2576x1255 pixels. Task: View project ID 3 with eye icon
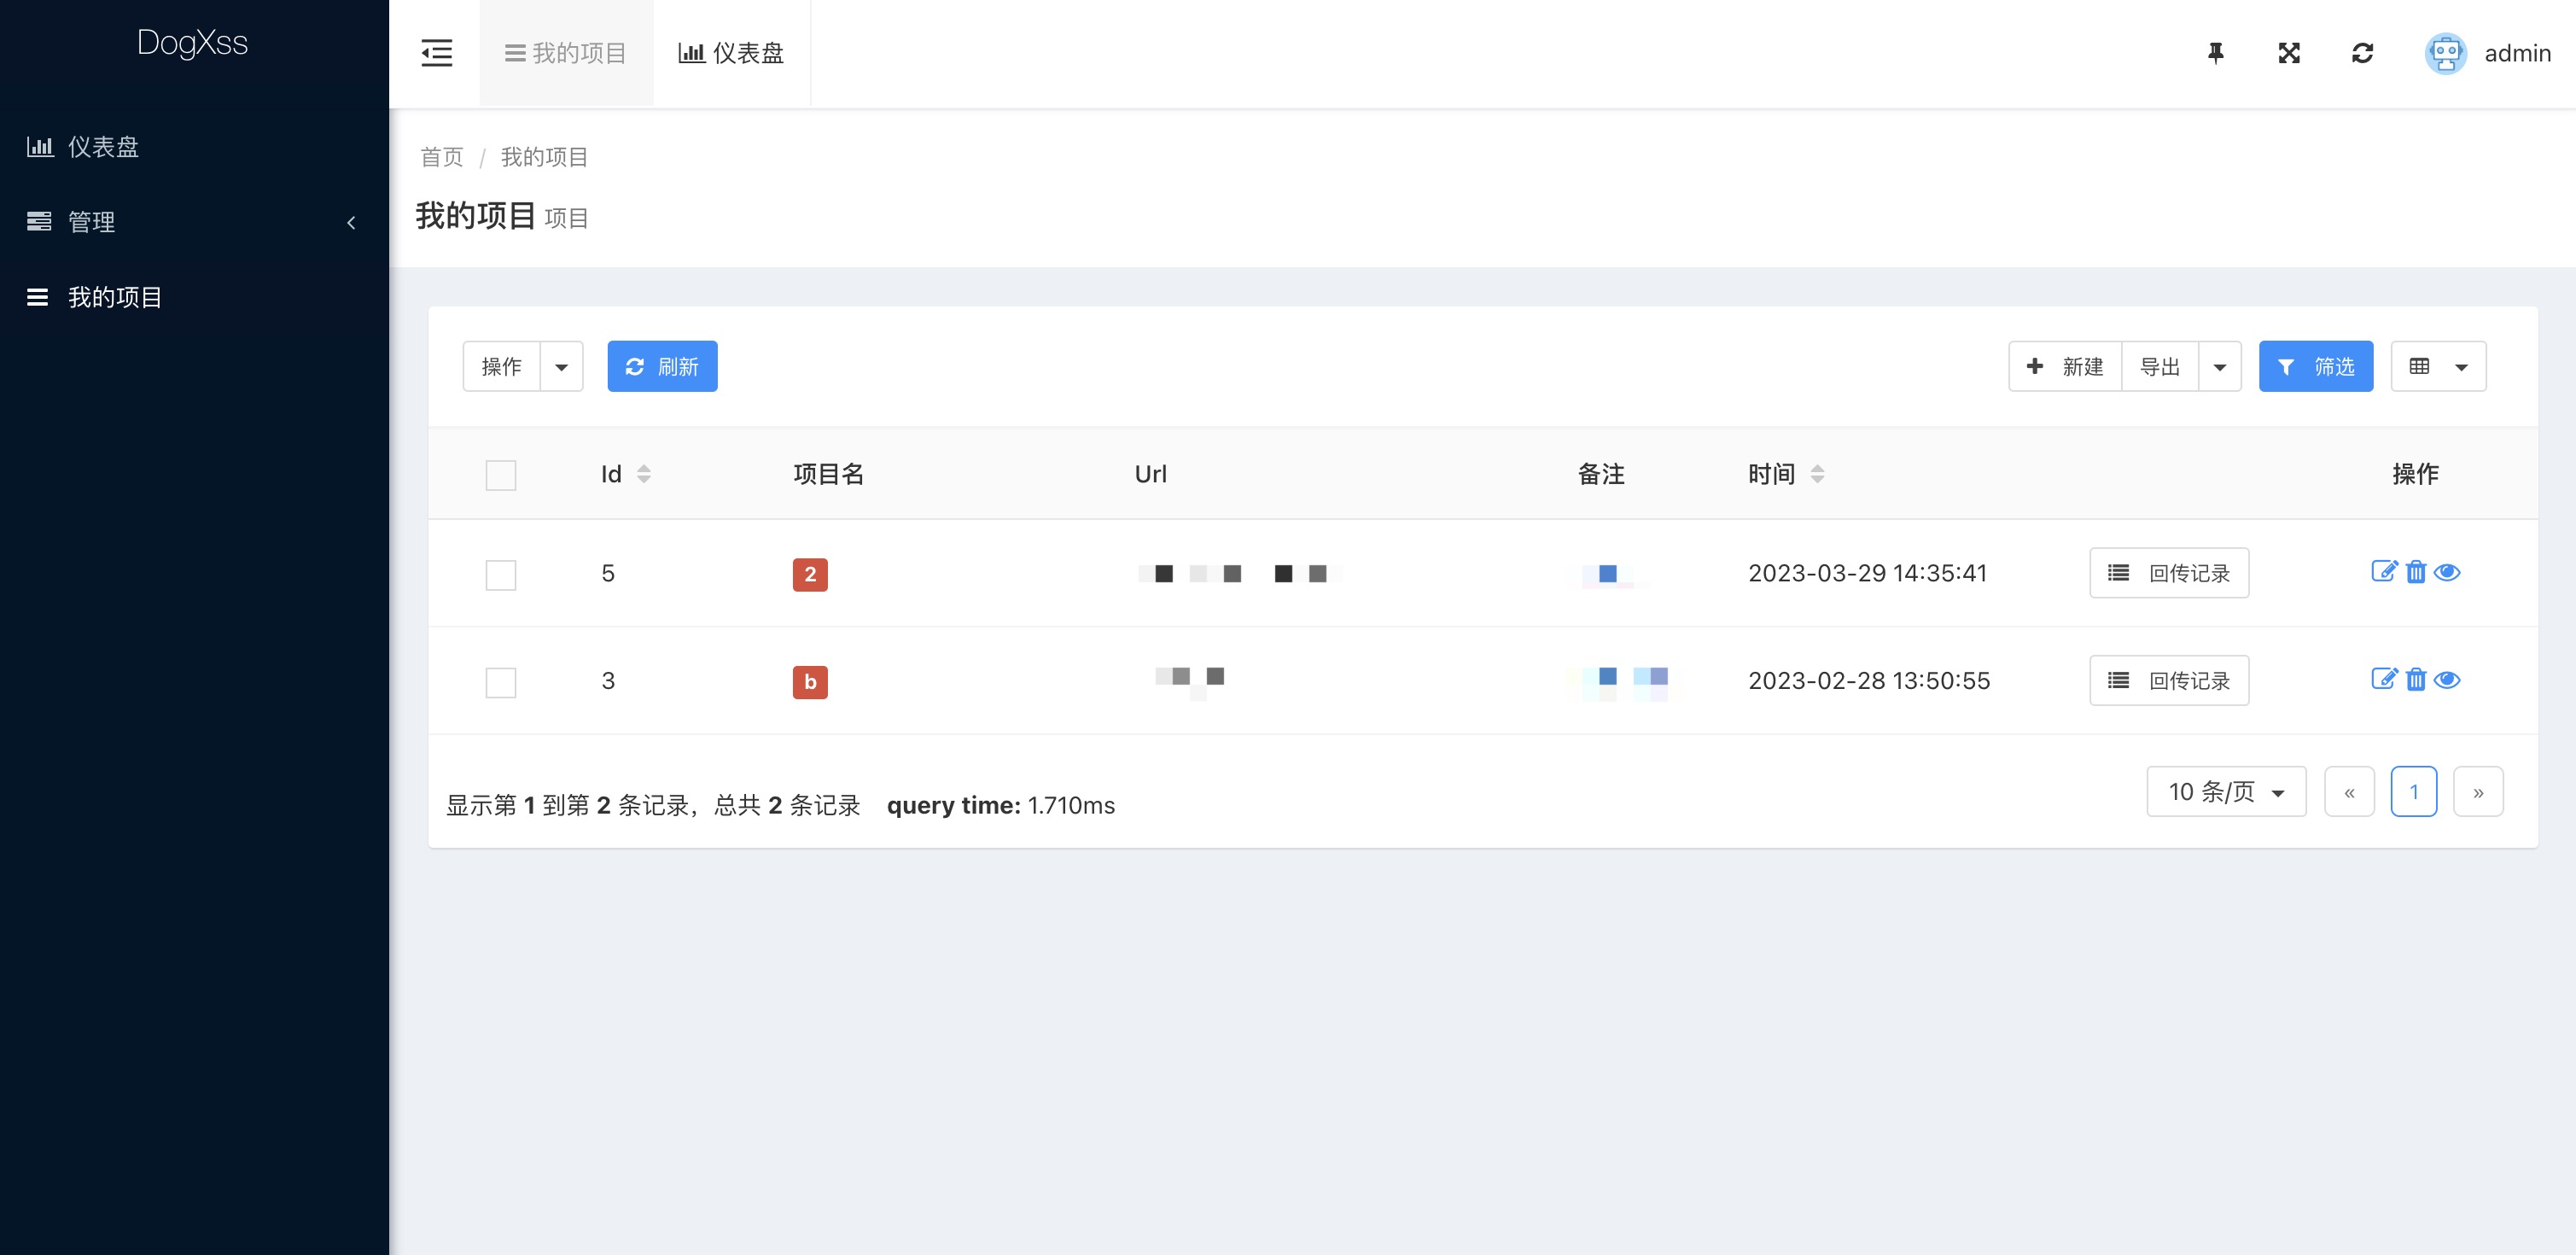click(x=2447, y=680)
